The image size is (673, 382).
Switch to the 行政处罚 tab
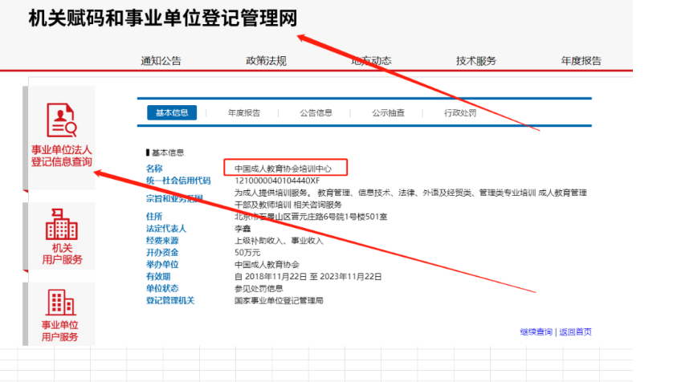tap(460, 113)
